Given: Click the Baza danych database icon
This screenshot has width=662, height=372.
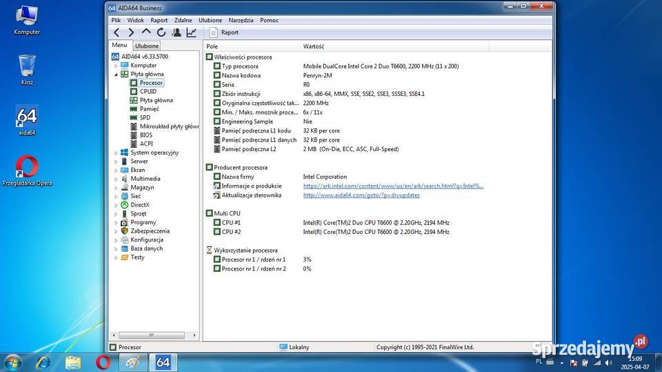Looking at the screenshot, I should tap(124, 248).
